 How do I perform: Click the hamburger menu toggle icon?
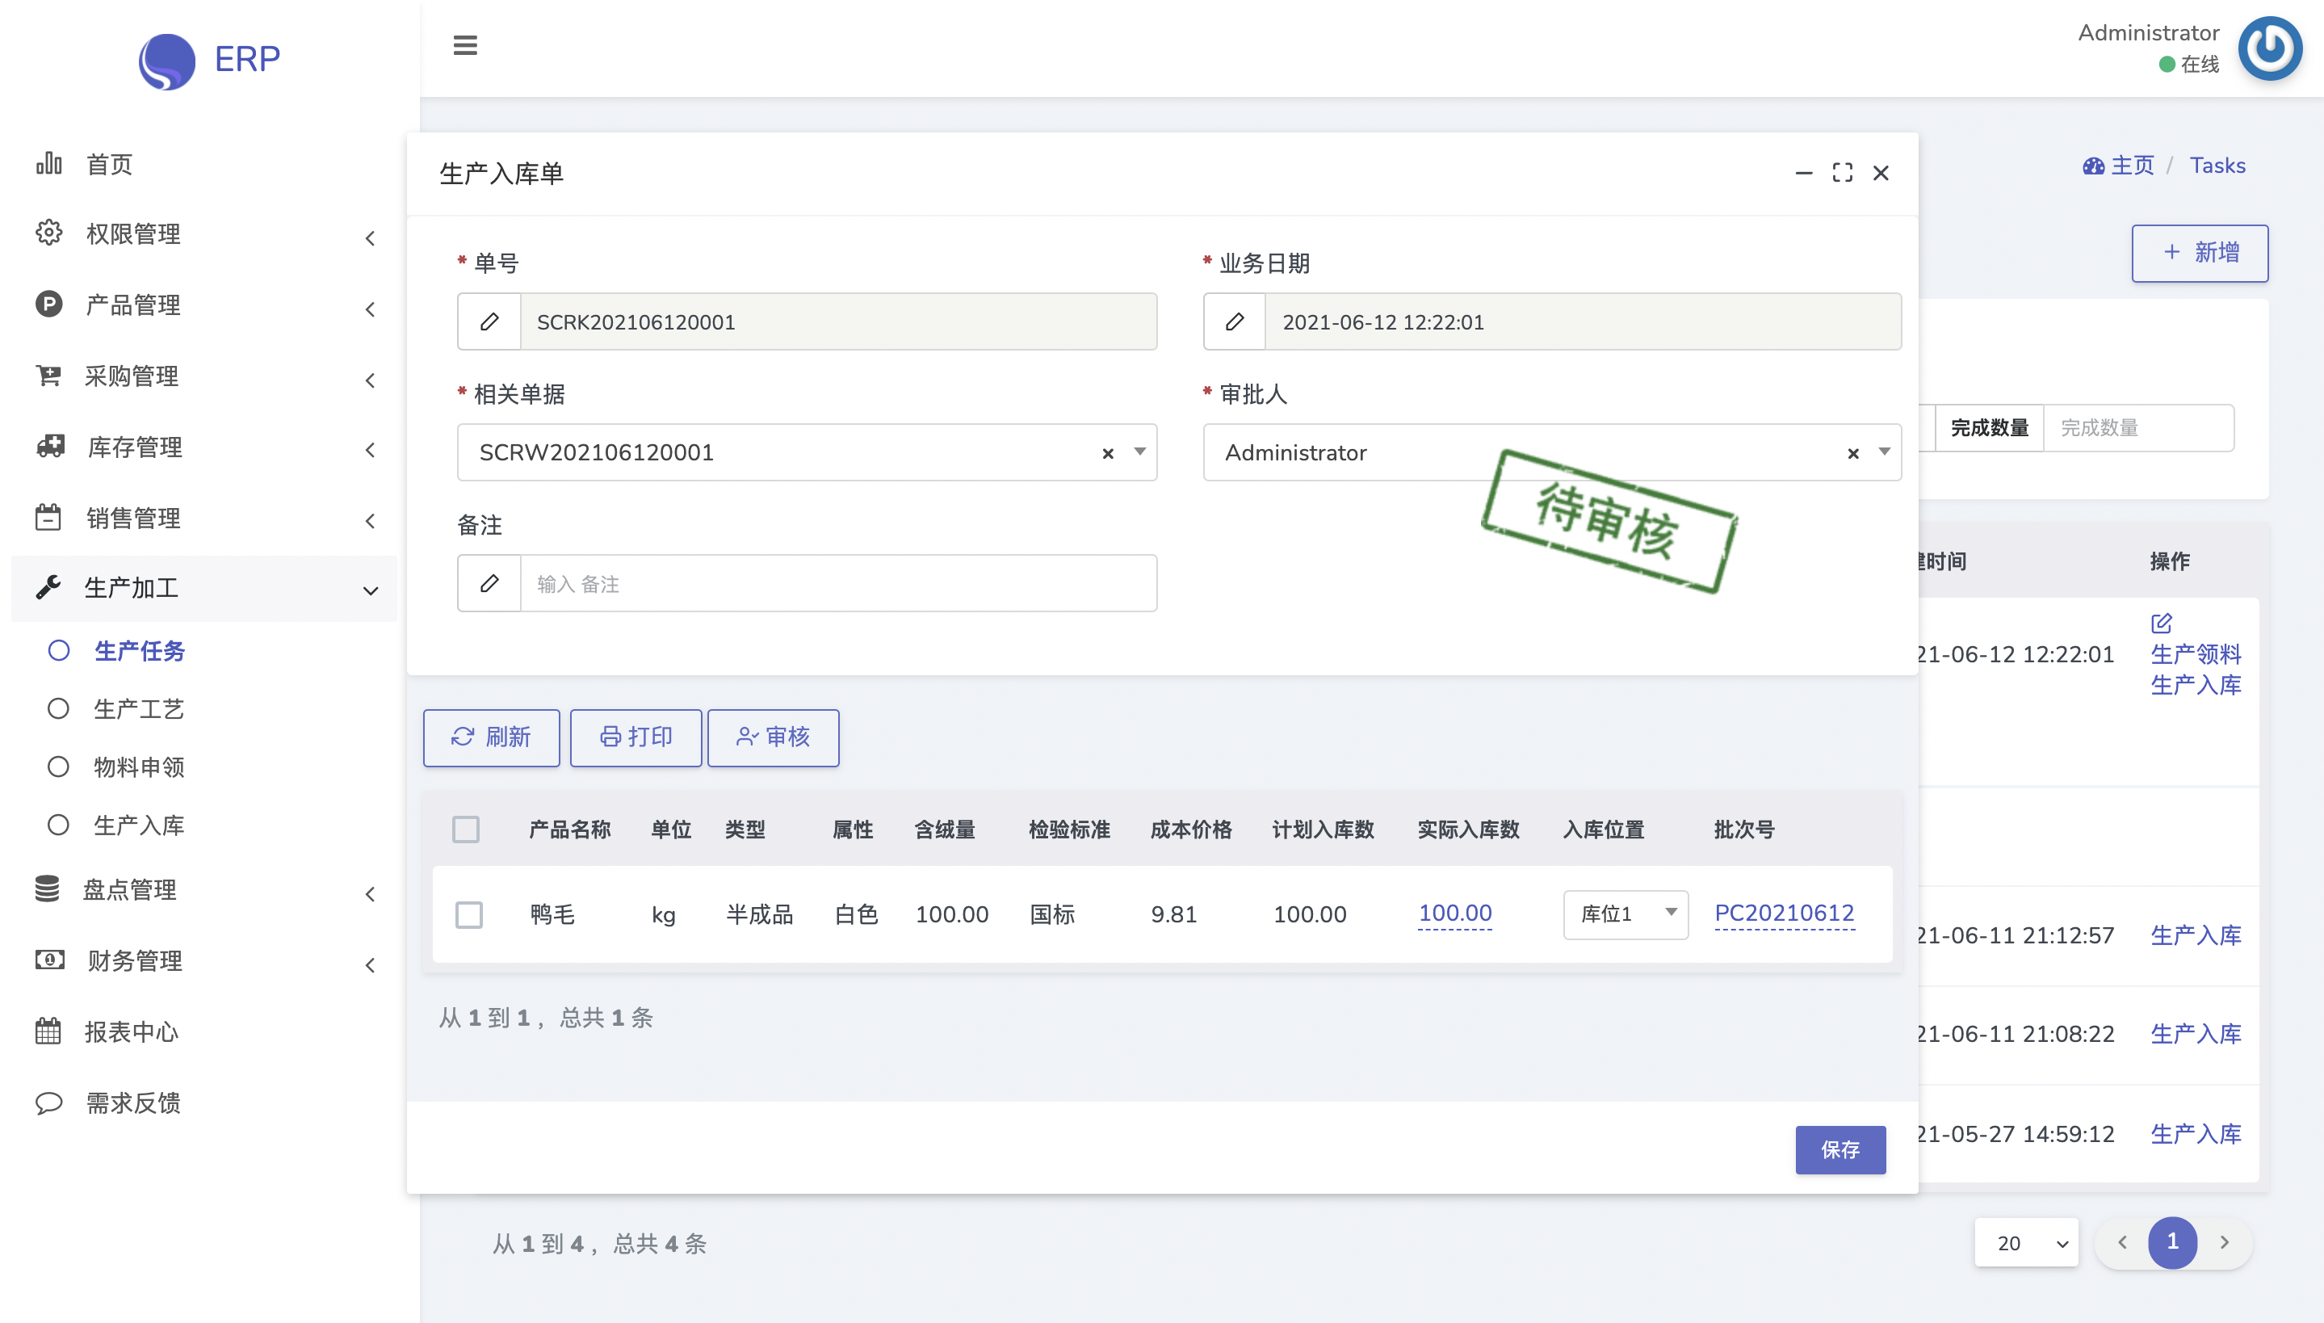point(465,44)
